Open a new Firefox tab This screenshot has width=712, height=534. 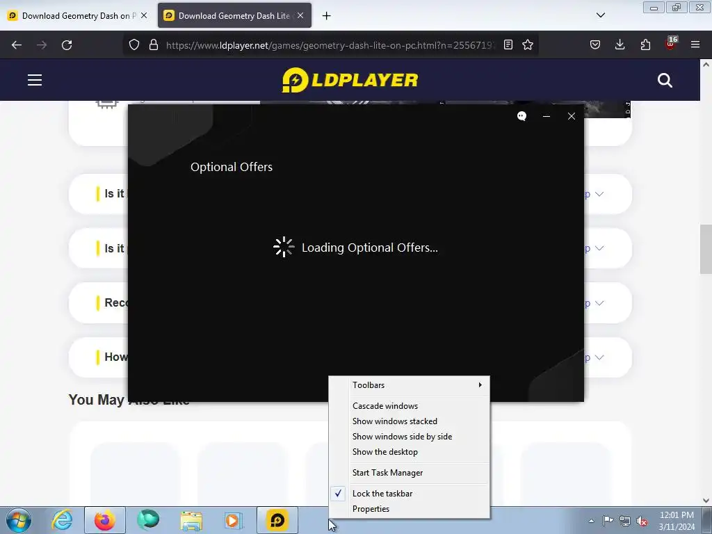tap(327, 16)
